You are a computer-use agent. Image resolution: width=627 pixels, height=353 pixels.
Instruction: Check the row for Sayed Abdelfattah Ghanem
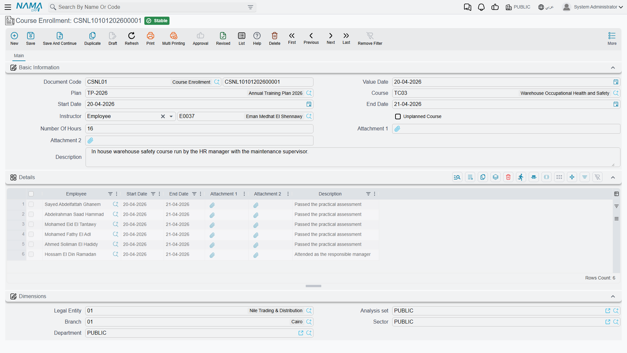point(31,204)
